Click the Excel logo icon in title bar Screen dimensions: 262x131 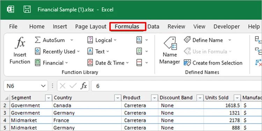pos(10,9)
